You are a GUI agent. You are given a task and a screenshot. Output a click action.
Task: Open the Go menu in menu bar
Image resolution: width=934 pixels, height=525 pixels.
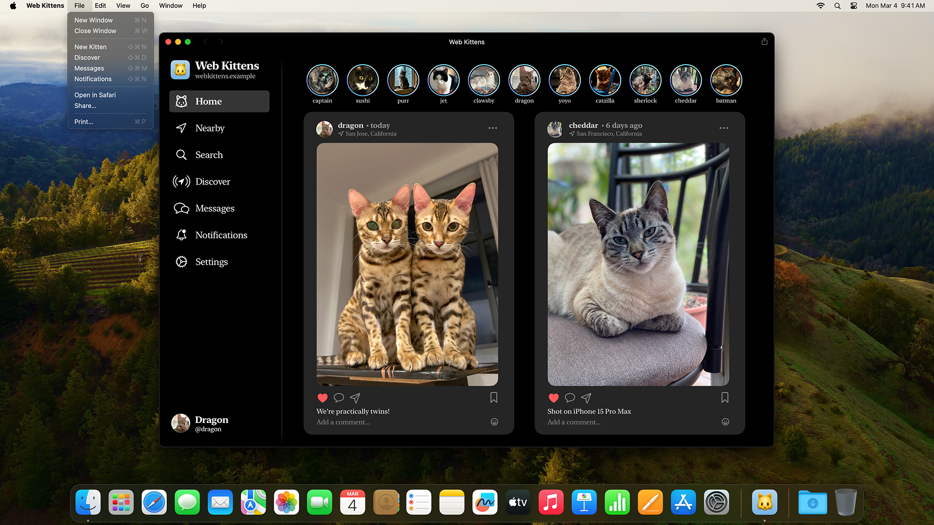pyautogui.click(x=144, y=6)
